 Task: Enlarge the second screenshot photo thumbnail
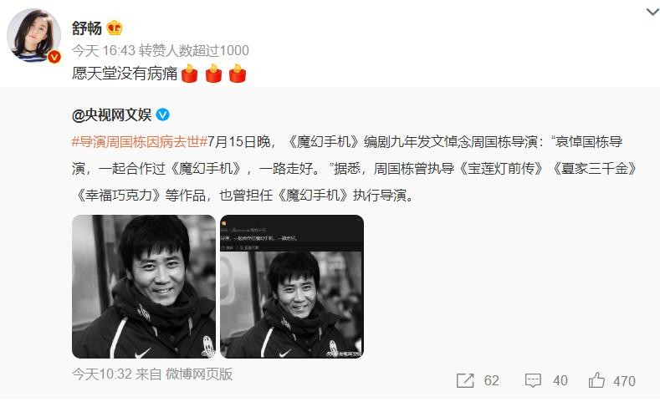point(292,287)
